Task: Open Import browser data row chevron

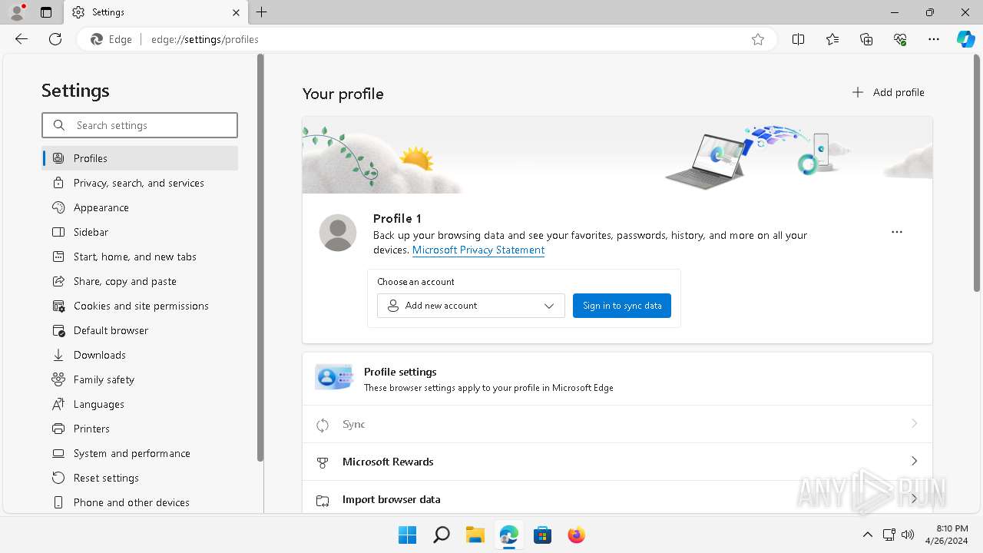Action: (x=914, y=499)
